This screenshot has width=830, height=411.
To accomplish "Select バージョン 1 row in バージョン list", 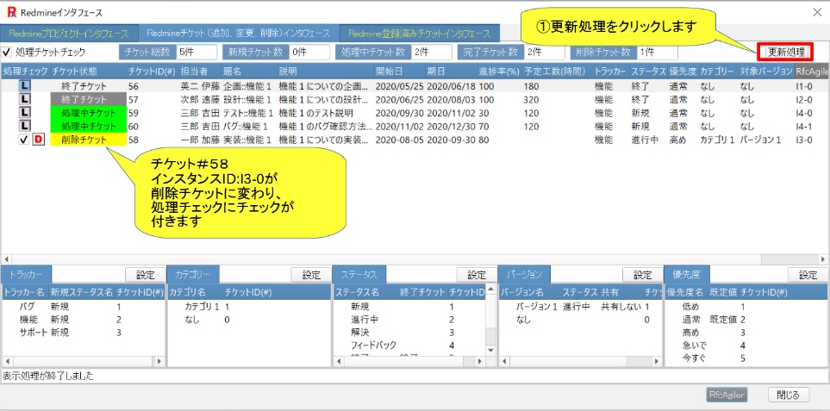I will pyautogui.click(x=580, y=306).
